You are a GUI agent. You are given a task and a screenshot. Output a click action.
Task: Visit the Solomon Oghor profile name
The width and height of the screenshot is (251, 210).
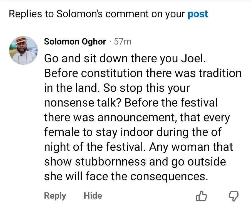tap(75, 42)
